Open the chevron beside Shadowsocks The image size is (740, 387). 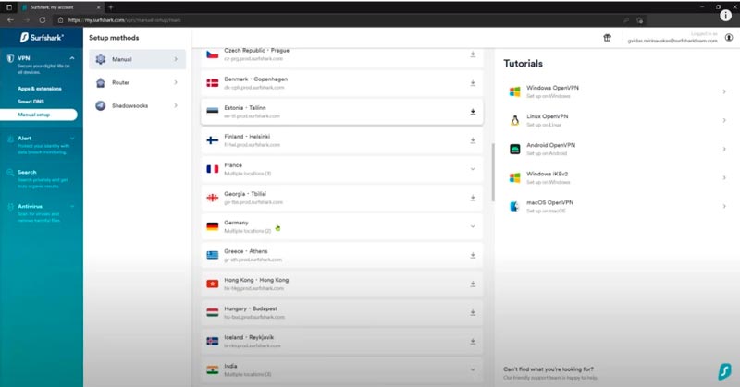176,105
